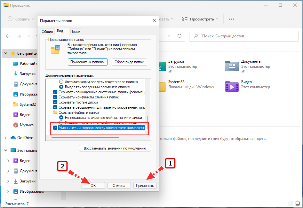The height and width of the screenshot is (208, 303).
Task: Confirm the dialog with OK
Action: (93, 185)
